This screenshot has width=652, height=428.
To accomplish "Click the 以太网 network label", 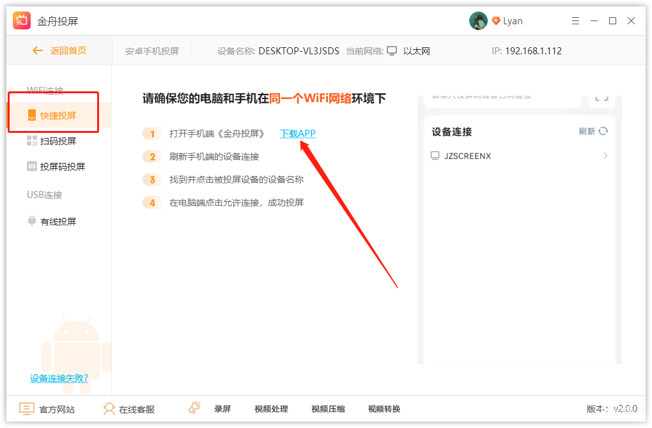I will 417,51.
